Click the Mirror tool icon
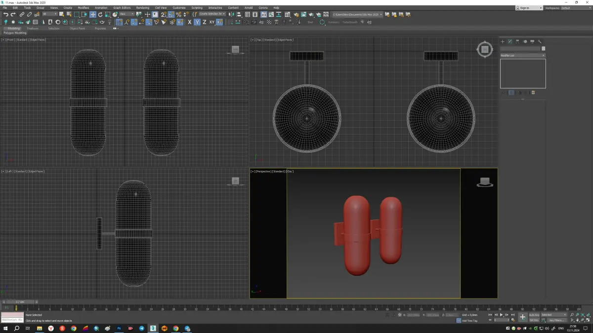The width and height of the screenshot is (593, 333). point(231,14)
